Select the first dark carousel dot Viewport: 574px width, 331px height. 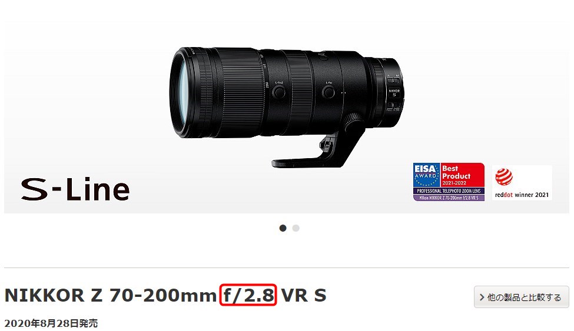pos(283,228)
